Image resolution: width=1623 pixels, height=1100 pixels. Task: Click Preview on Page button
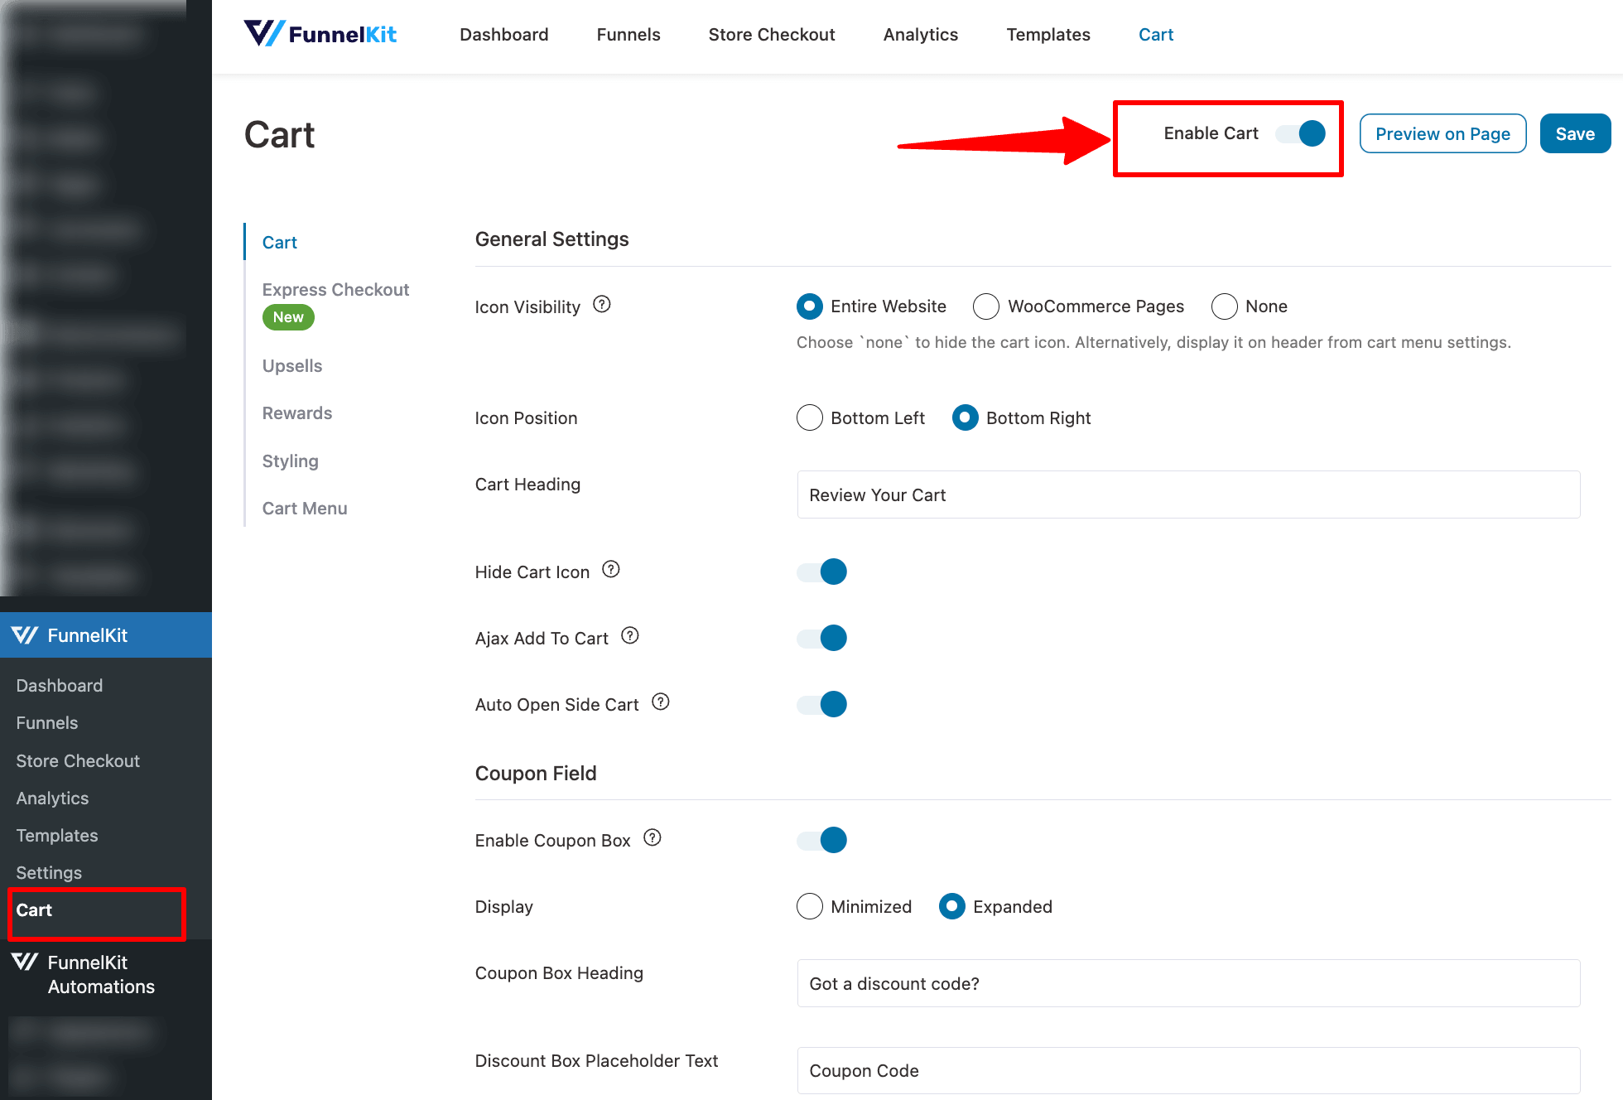pyautogui.click(x=1442, y=134)
